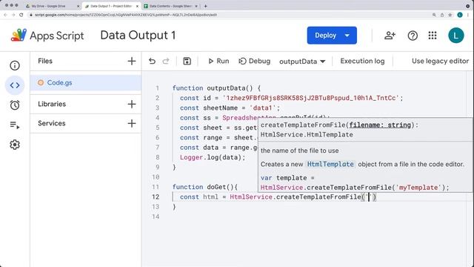Select the Editor code icon in sidebar
The width and height of the screenshot is (474, 267).
pos(15,85)
